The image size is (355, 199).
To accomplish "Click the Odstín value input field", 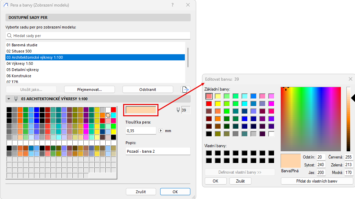I will point(320,157).
